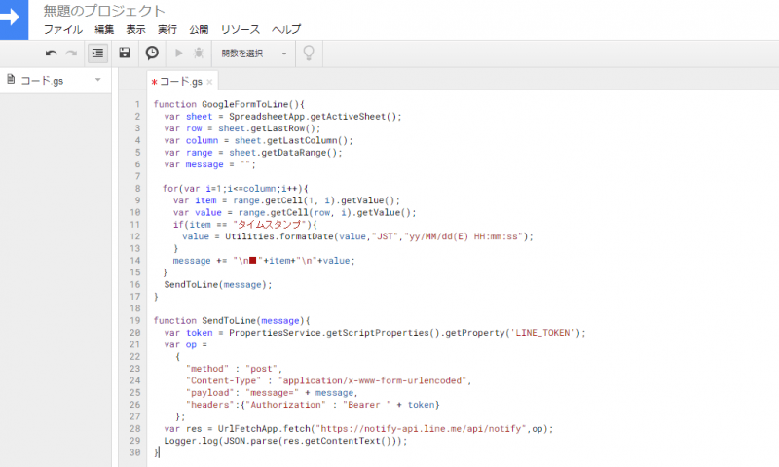Viewport: 779px width, 467px height.
Task: Click sheet.getLastRow() on line 3
Action: point(266,128)
